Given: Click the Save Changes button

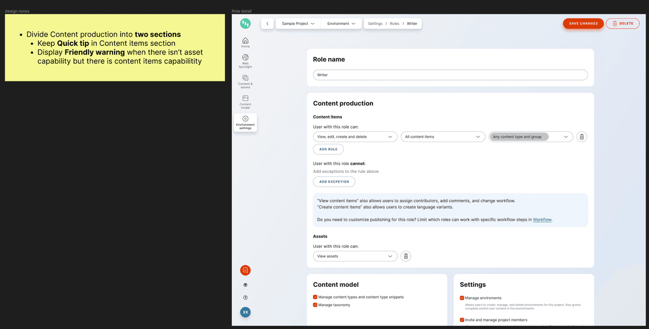Looking at the screenshot, I should point(583,23).
